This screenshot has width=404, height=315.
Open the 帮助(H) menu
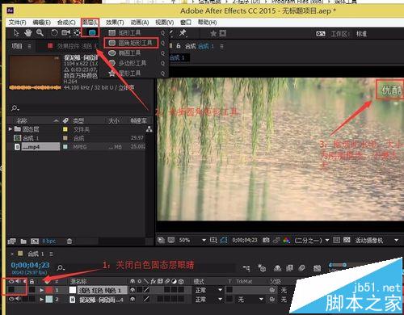tap(208, 23)
